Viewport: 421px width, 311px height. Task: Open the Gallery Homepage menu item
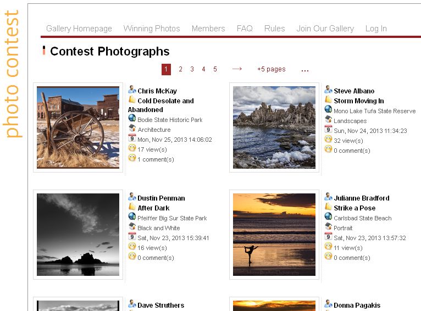pyautogui.click(x=79, y=29)
